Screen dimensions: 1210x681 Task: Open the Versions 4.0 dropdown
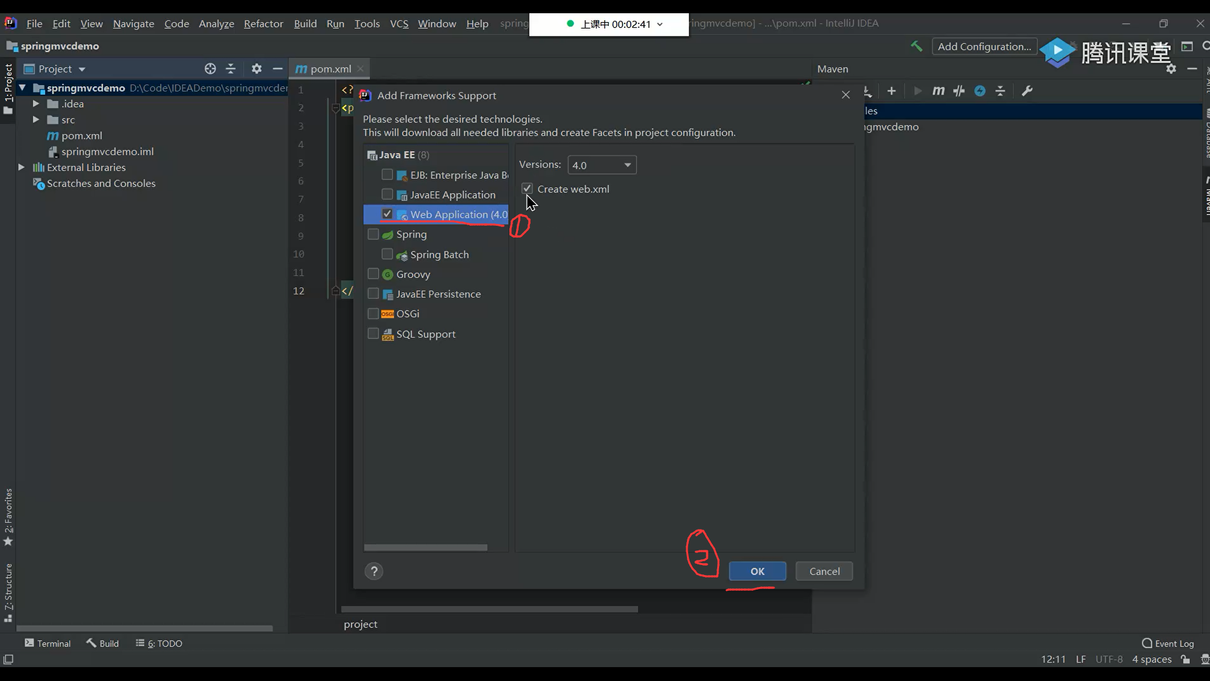pyautogui.click(x=602, y=165)
